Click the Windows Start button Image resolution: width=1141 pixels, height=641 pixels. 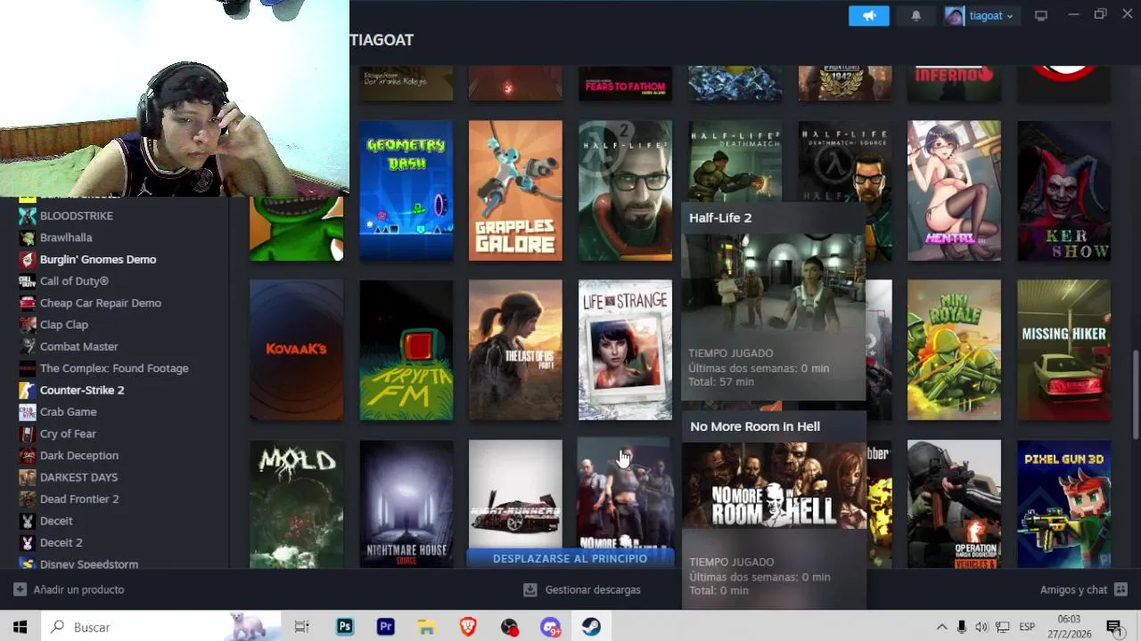click(20, 627)
